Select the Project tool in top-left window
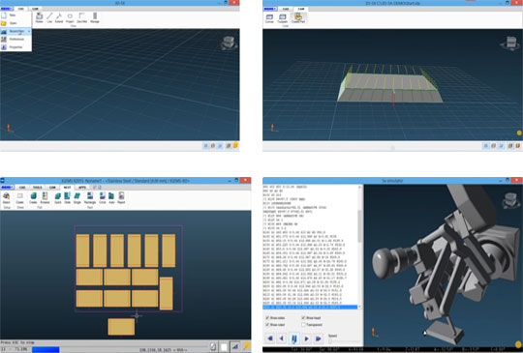This screenshot has height=353, width=523. [x=70, y=18]
